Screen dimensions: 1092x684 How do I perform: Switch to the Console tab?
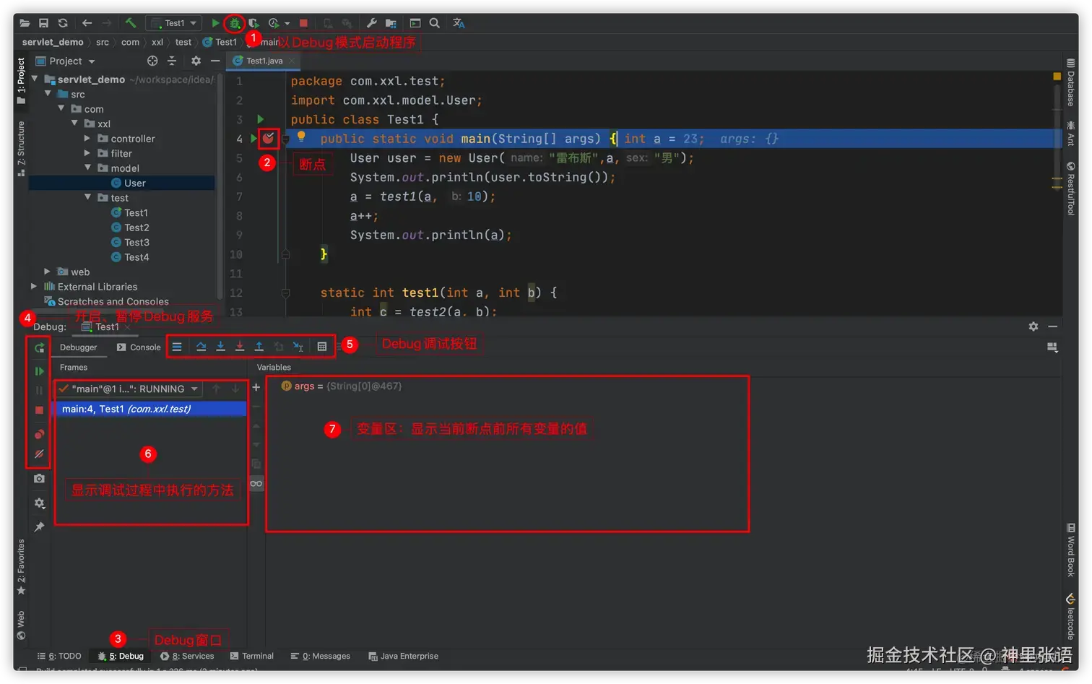[139, 347]
